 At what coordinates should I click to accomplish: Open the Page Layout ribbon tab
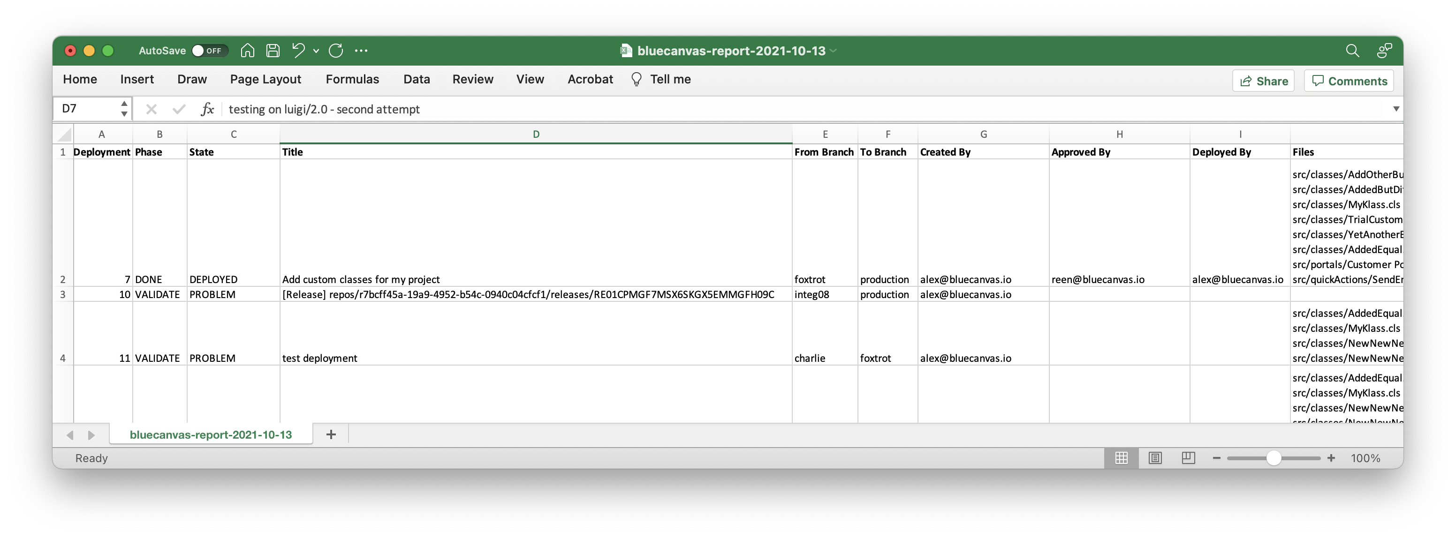click(x=265, y=80)
